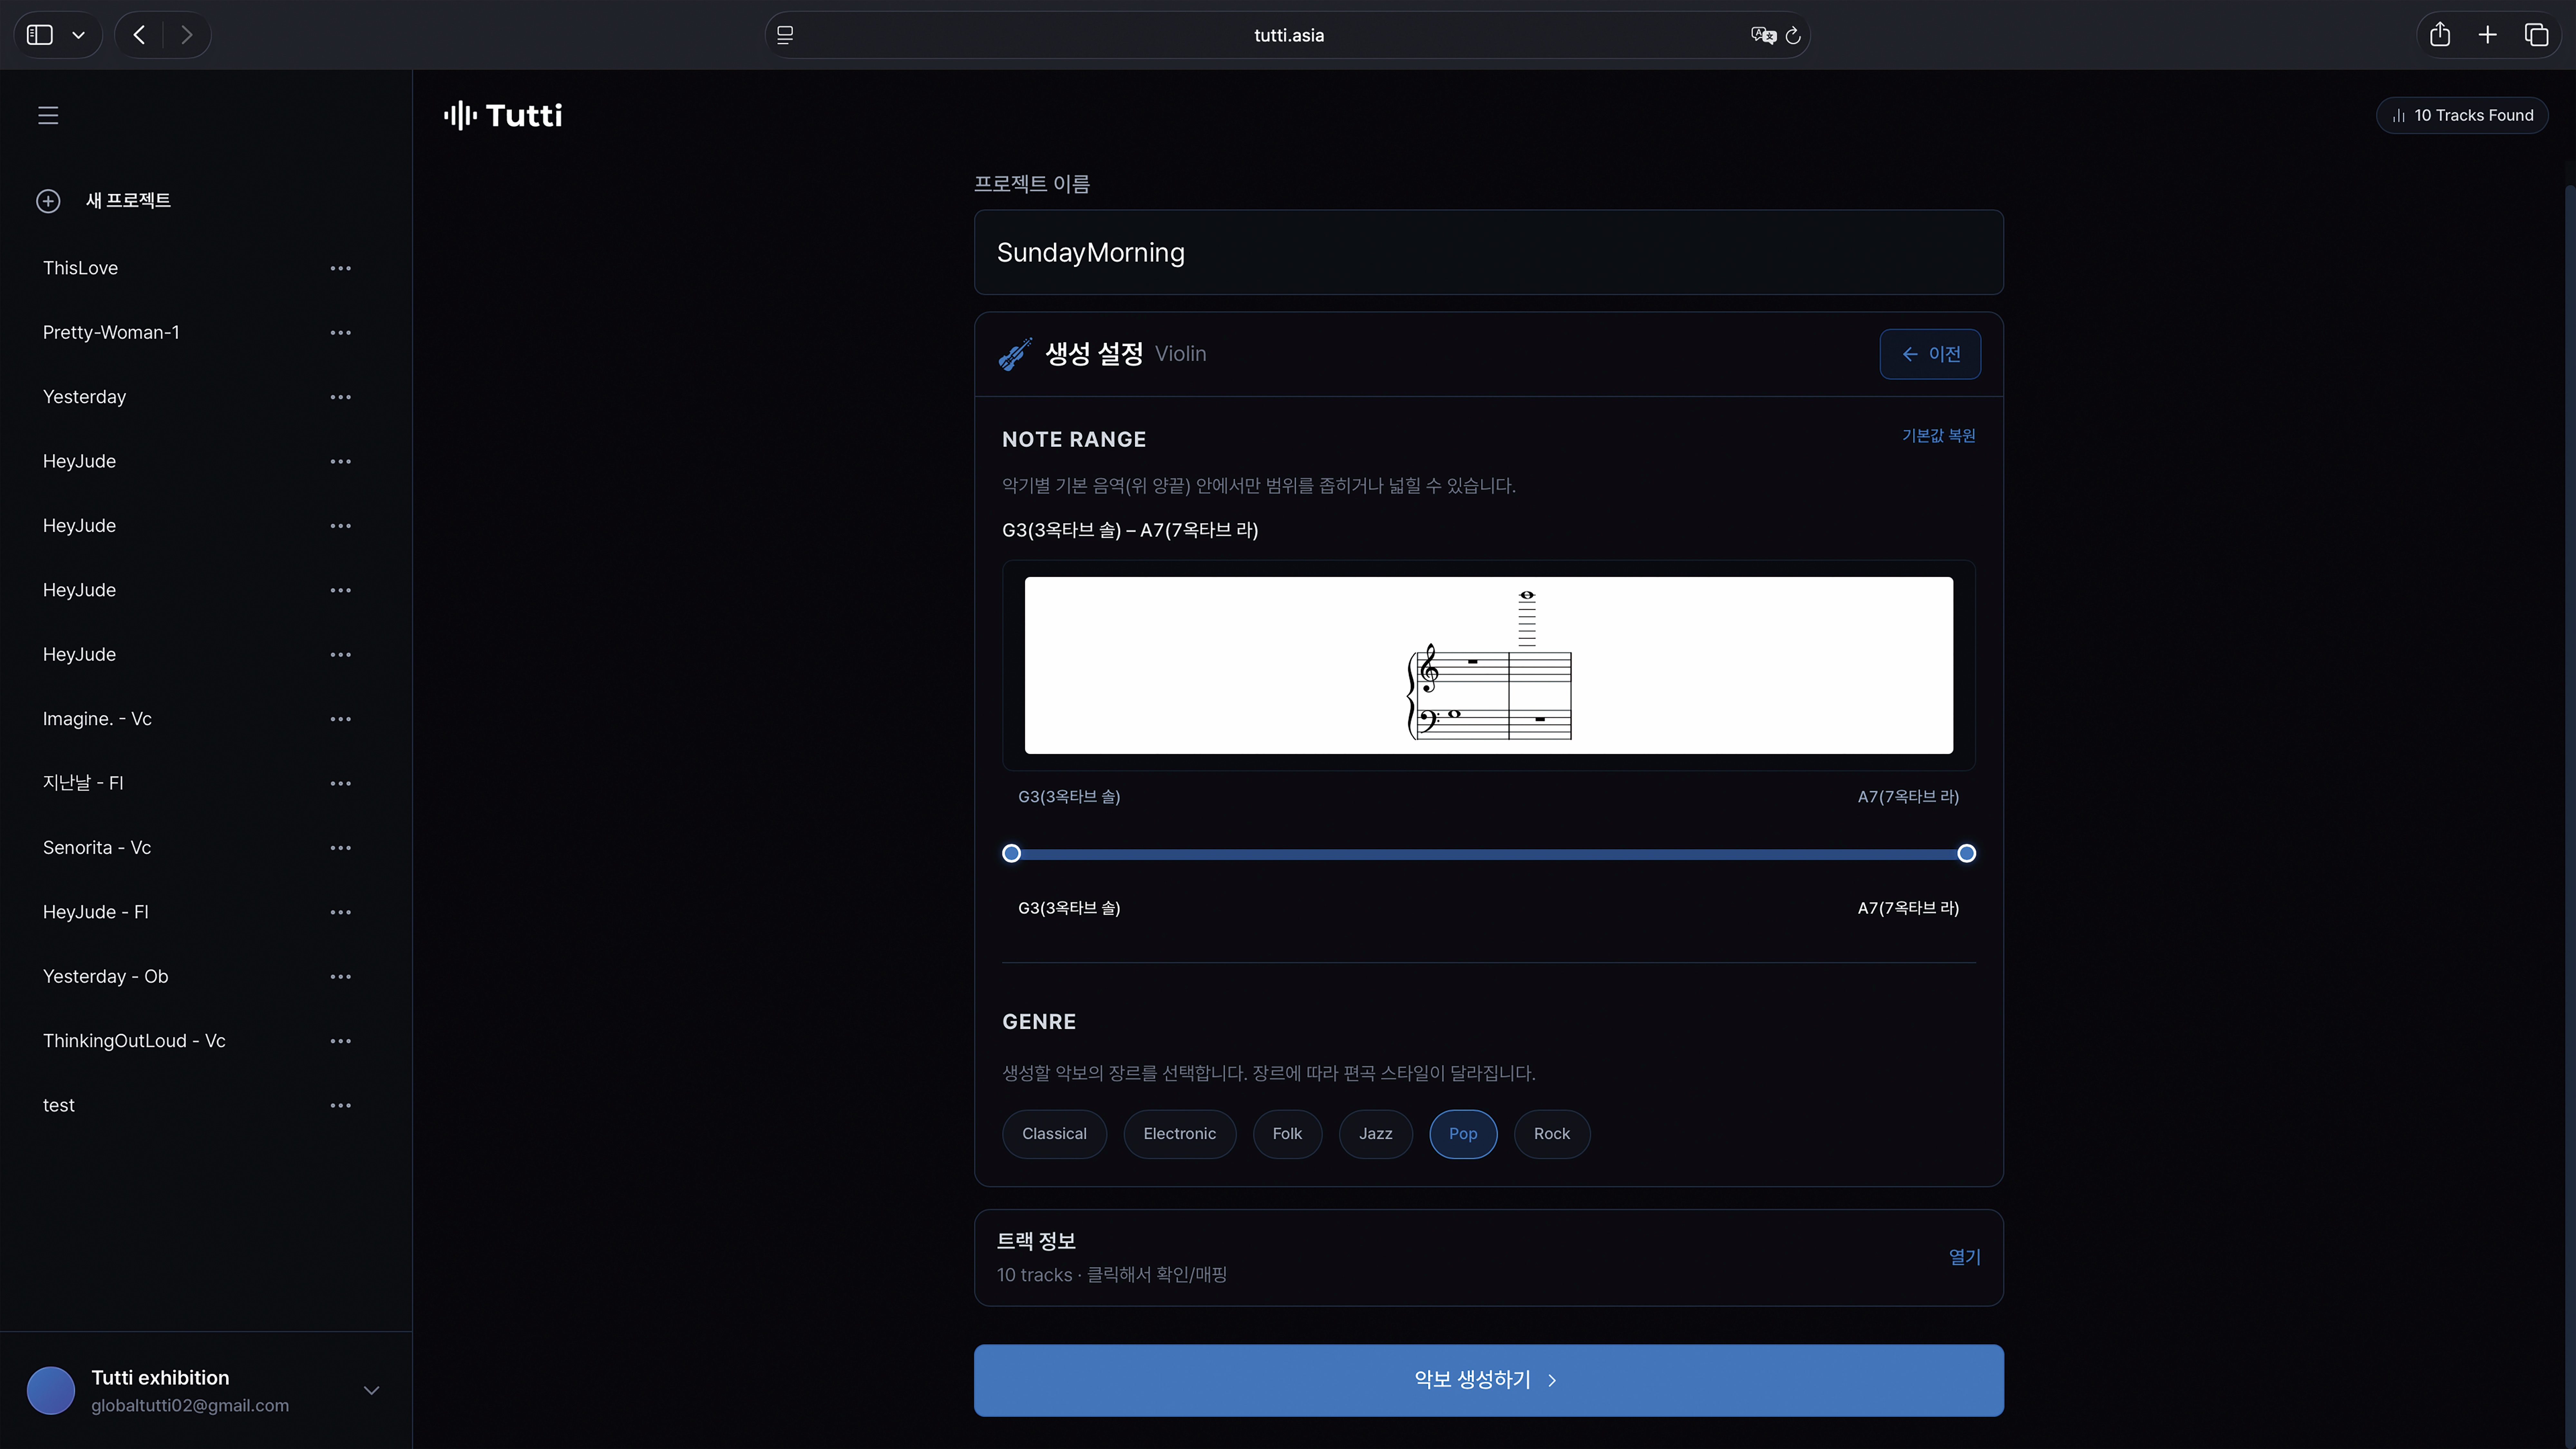The image size is (2576, 1449).
Task: Click the globaltutti02@gmail.com email text
Action: (190, 1406)
